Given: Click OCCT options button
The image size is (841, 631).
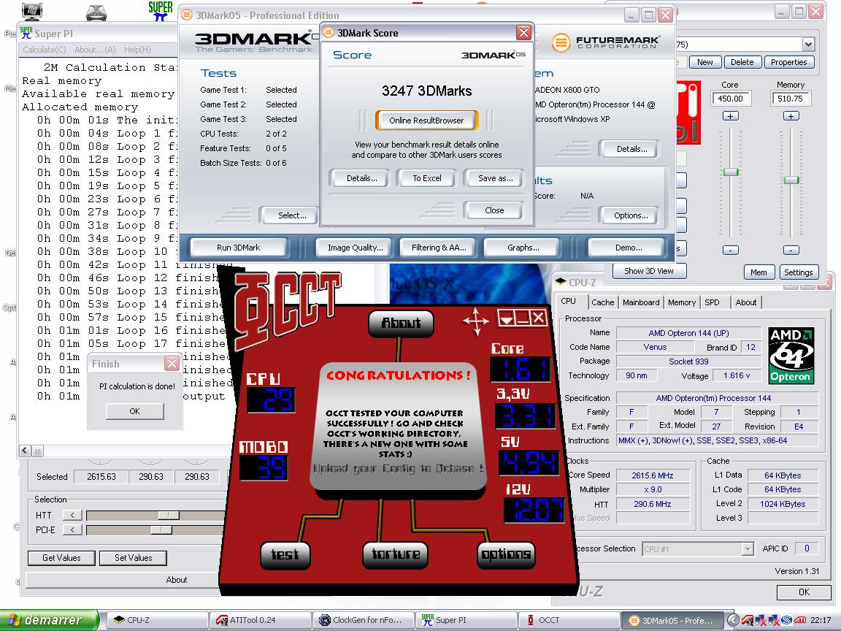Looking at the screenshot, I should 506,554.
